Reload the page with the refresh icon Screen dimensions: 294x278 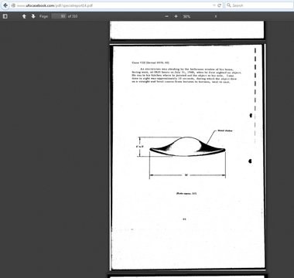point(220,5)
